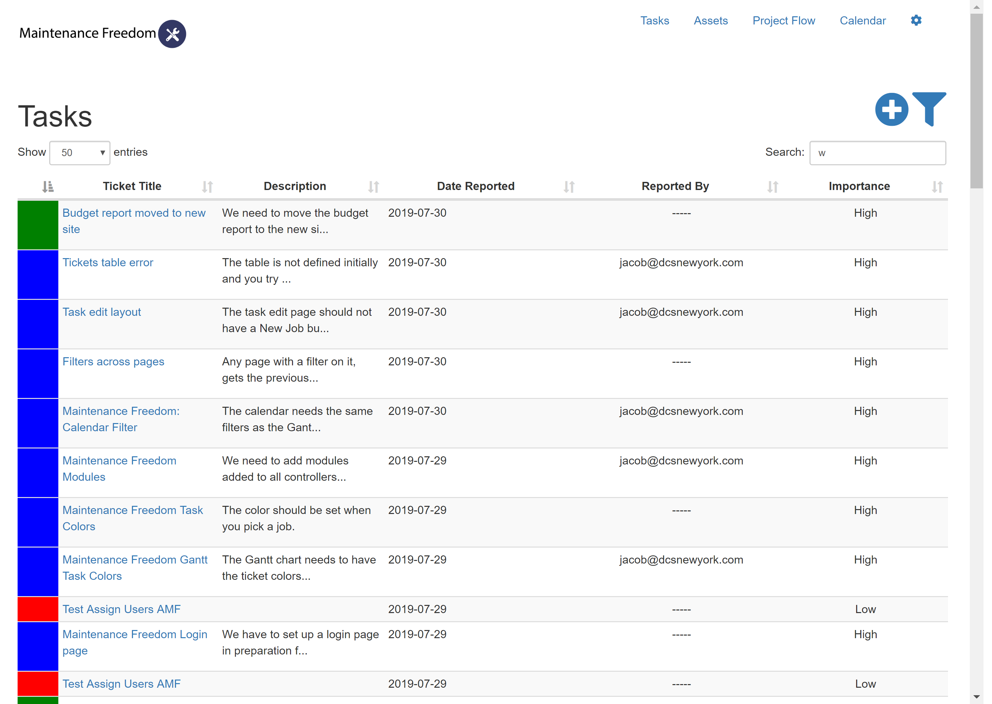Click the Maintenance Freedom wrench logo
Viewport: 992px width, 704px height.
click(172, 34)
